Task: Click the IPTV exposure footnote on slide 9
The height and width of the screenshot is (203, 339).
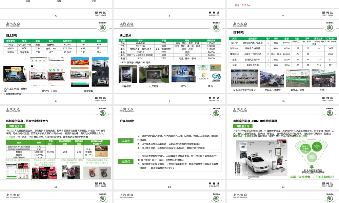Action: click(x=135, y=63)
